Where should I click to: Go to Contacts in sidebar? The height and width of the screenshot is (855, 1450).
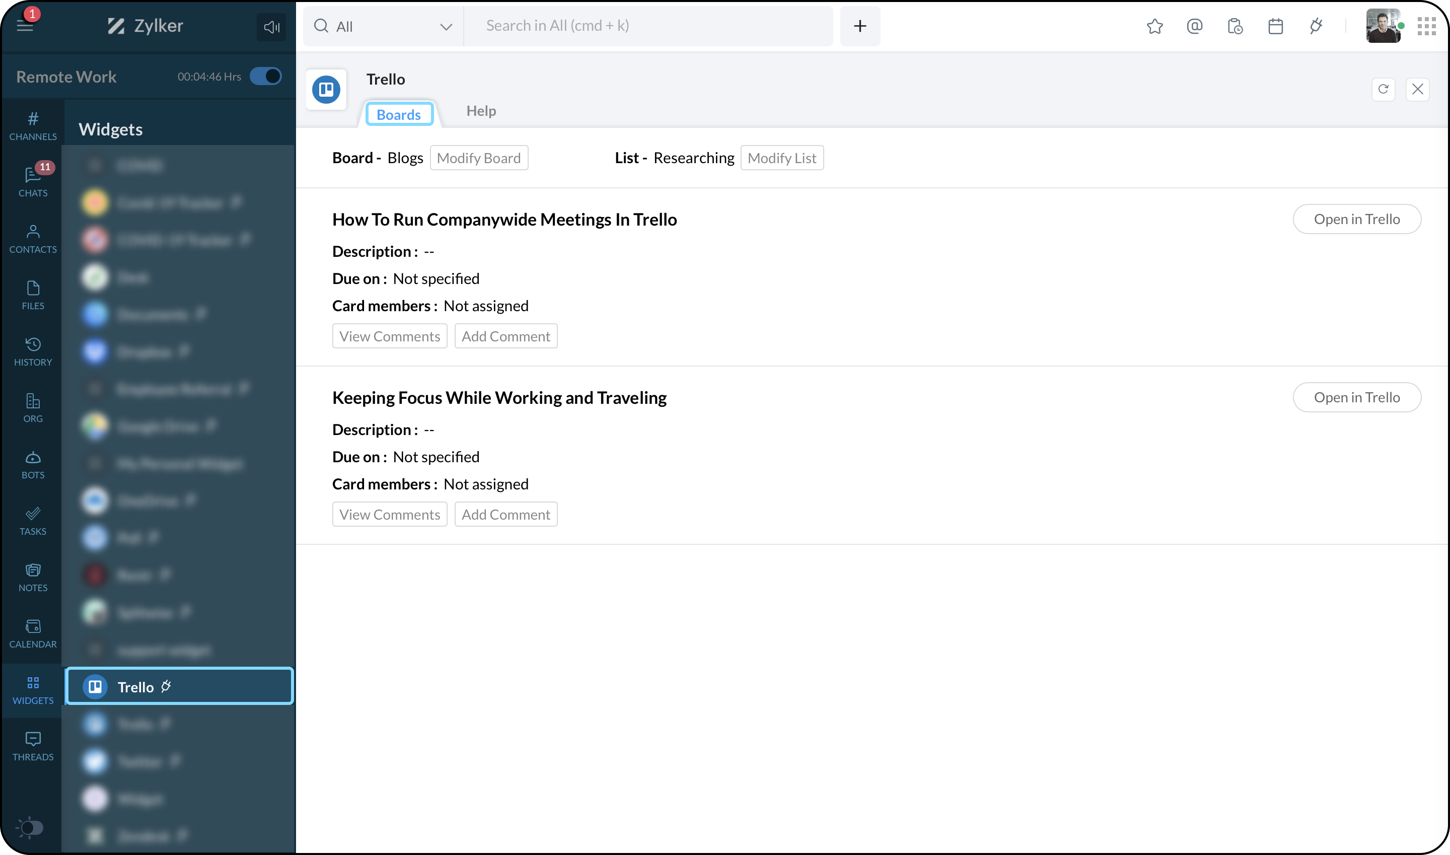pos(33,239)
